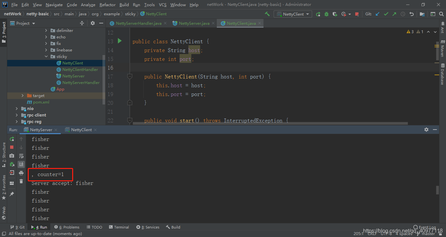Toggle Scroll to End in console

tap(21, 164)
